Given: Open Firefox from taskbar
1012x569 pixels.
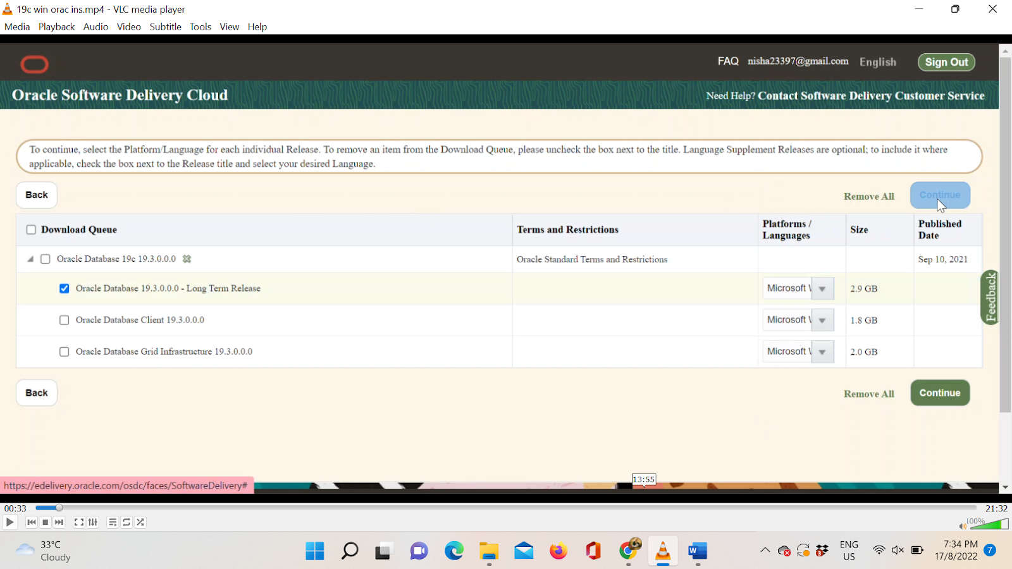Looking at the screenshot, I should coord(558,551).
